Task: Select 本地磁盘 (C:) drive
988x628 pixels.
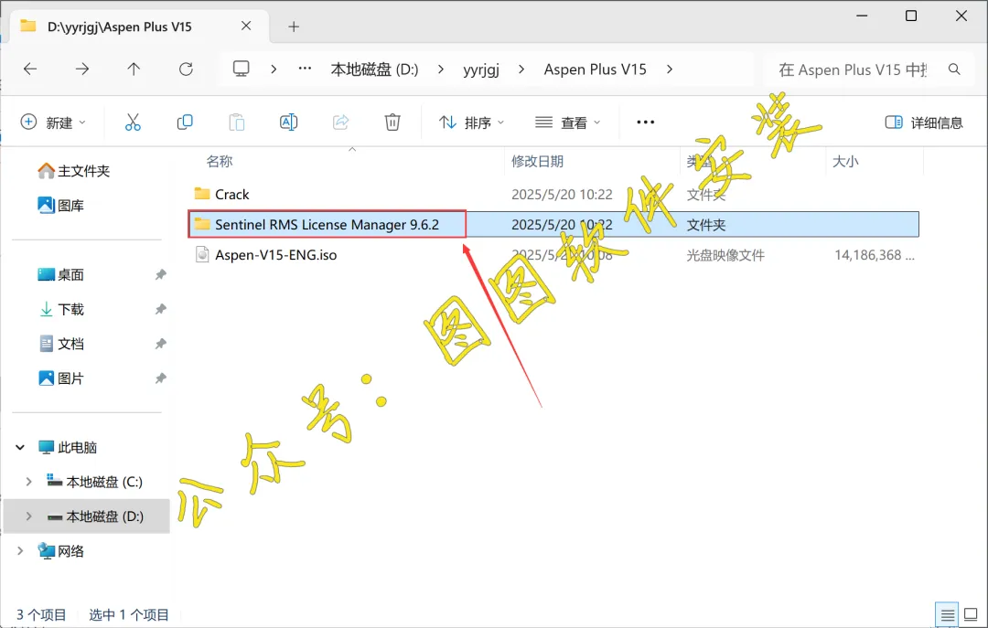Action: pyautogui.click(x=94, y=482)
